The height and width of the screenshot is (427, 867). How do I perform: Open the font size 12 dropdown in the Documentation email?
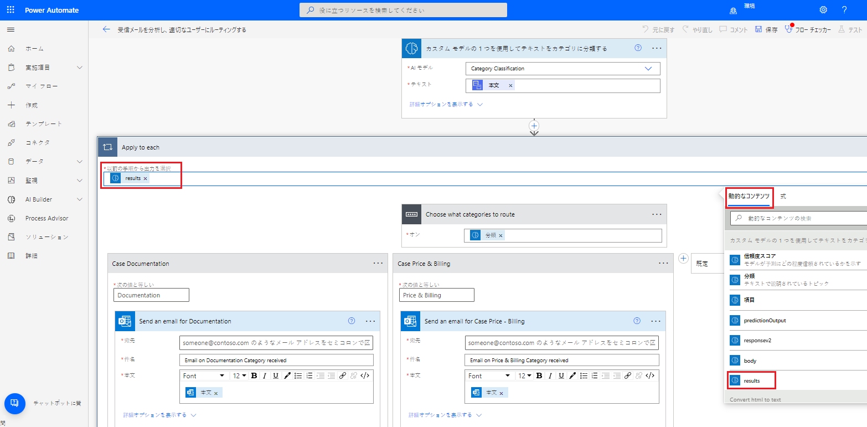pos(239,376)
